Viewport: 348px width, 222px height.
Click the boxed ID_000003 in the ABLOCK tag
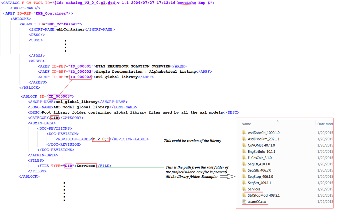tap(59, 96)
